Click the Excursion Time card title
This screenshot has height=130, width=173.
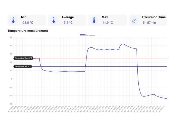click(154, 17)
